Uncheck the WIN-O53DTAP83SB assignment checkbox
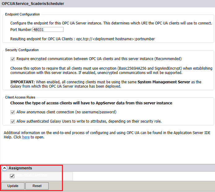This screenshot has height=192, width=215. pyautogui.click(x=12, y=176)
